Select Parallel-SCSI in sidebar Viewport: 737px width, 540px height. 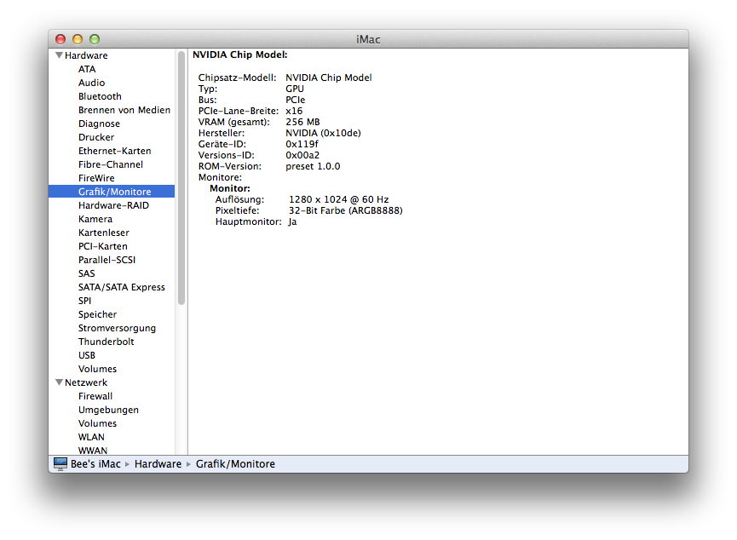pos(107,260)
